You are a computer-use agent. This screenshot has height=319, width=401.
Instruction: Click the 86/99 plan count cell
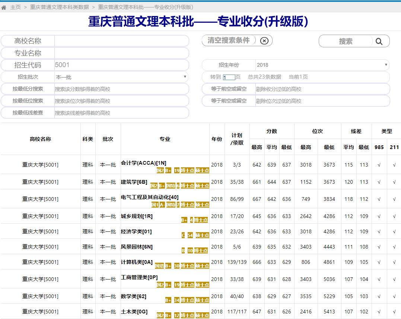[x=237, y=199]
